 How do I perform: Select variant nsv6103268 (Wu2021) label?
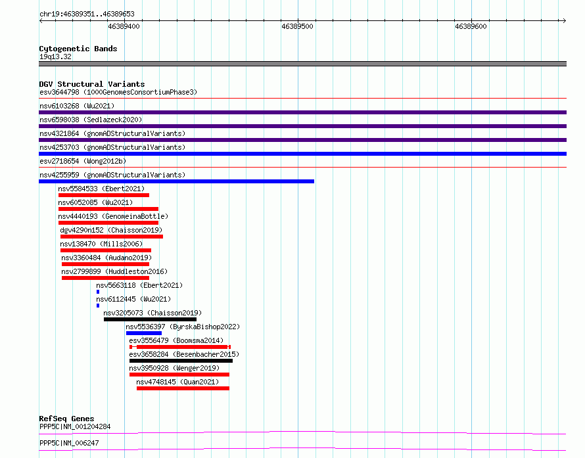pyautogui.click(x=77, y=106)
